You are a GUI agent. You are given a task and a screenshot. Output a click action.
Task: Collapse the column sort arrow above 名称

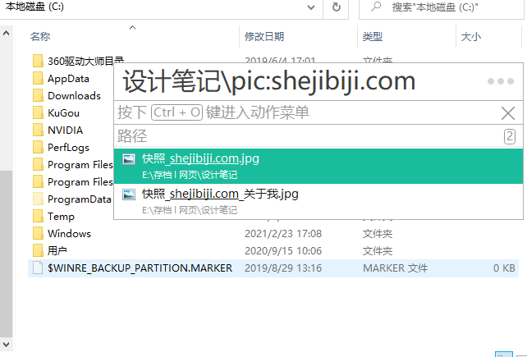click(x=133, y=27)
